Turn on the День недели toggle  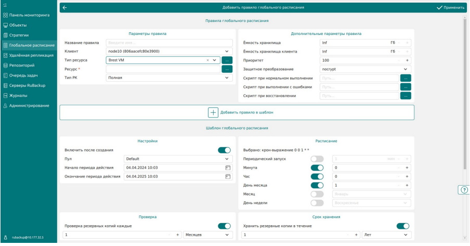317,203
